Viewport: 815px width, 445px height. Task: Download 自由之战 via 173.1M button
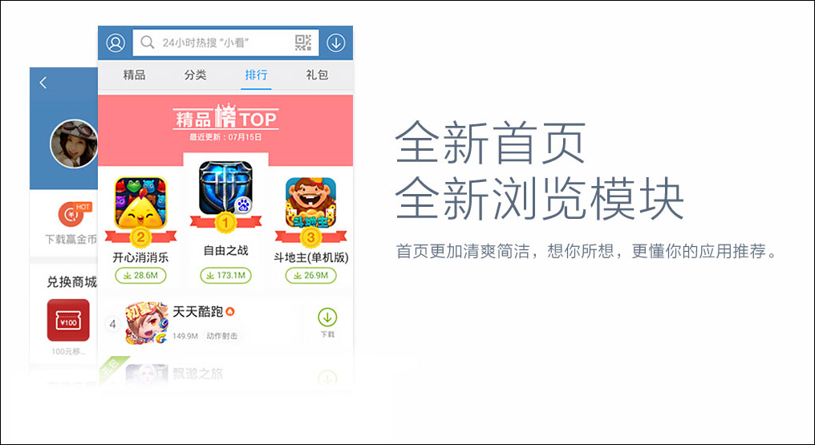coord(225,275)
